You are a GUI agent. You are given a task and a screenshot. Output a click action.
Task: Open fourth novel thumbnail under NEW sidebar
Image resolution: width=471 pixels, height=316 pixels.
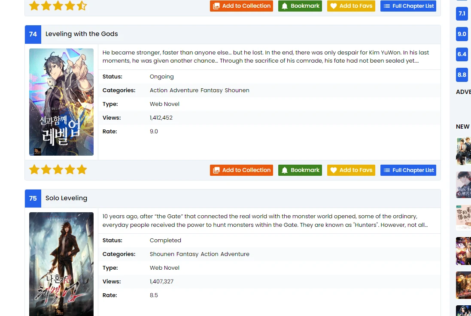point(464,251)
